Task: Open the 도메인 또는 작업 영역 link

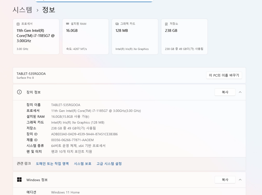Action: tap(52, 164)
